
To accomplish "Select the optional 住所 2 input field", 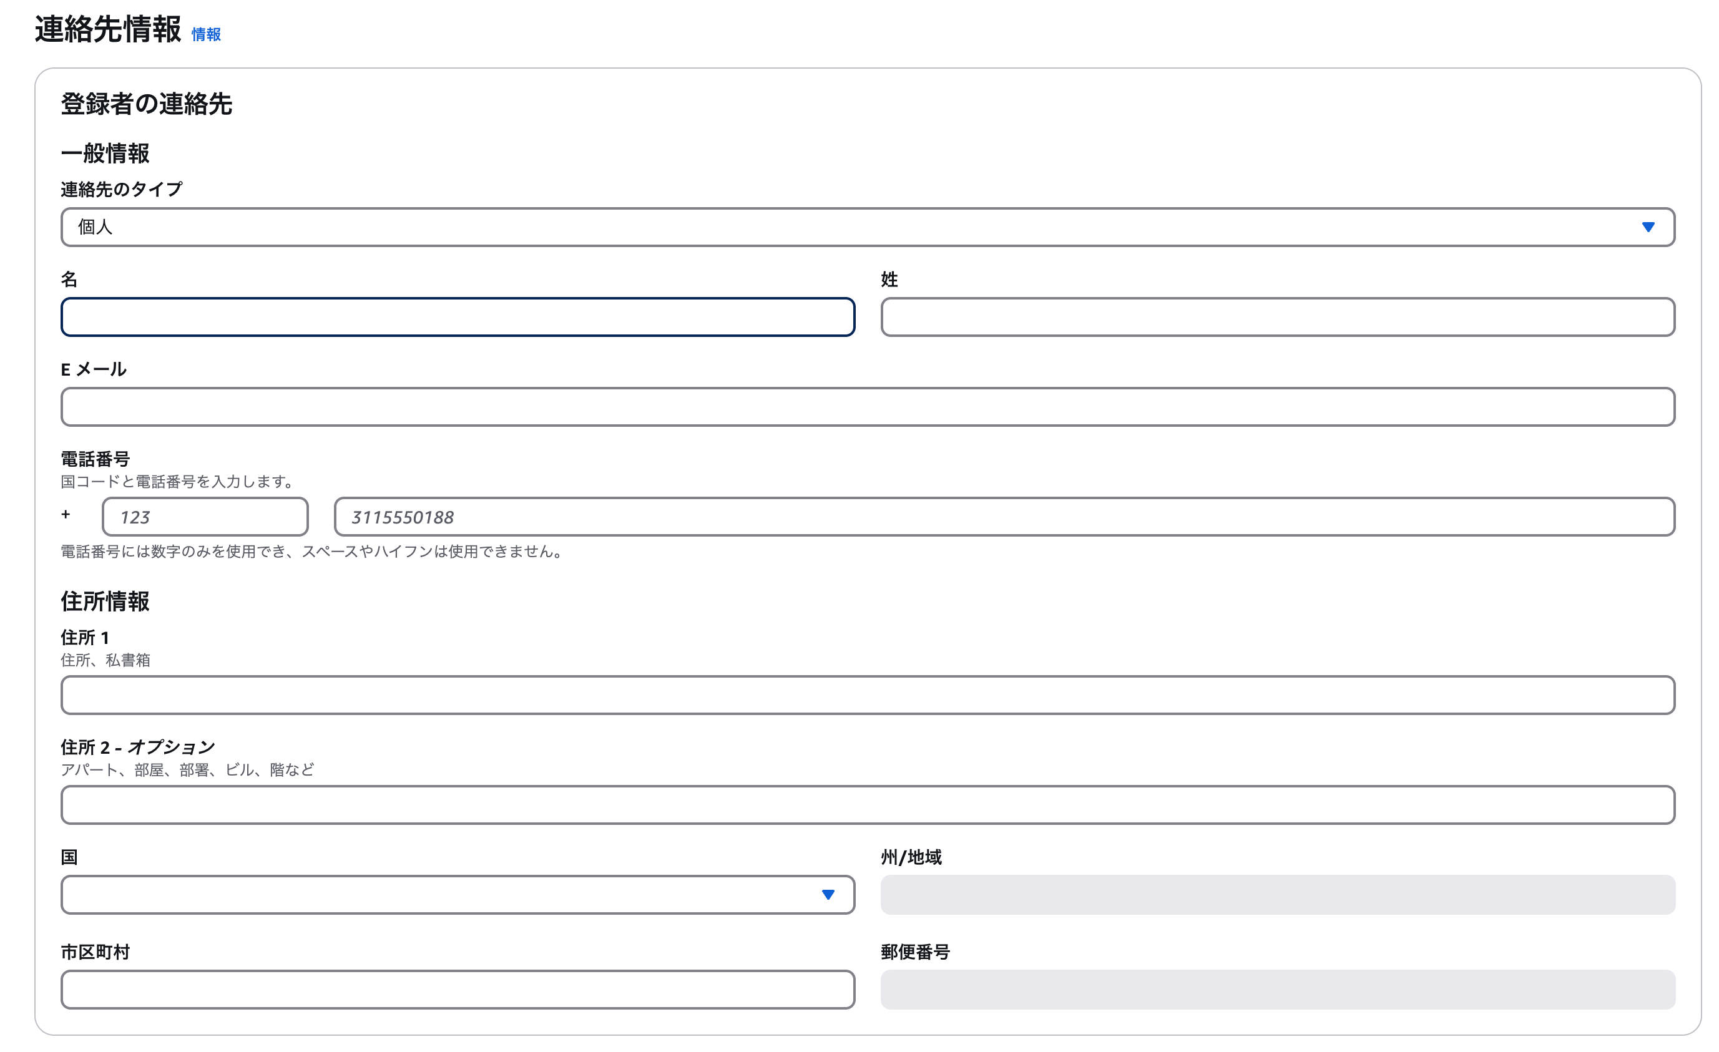I will pos(867,805).
